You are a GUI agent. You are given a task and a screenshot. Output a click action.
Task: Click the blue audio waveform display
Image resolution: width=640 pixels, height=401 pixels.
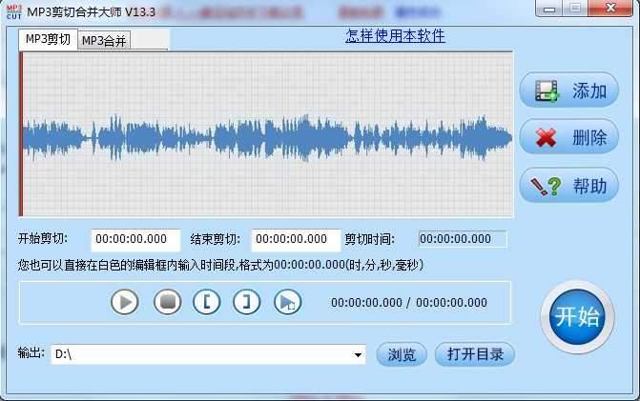click(x=267, y=138)
